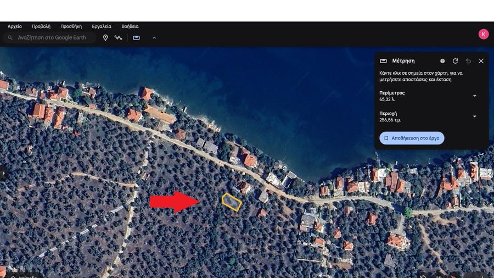Open the Προσθήκη menu

(71, 26)
